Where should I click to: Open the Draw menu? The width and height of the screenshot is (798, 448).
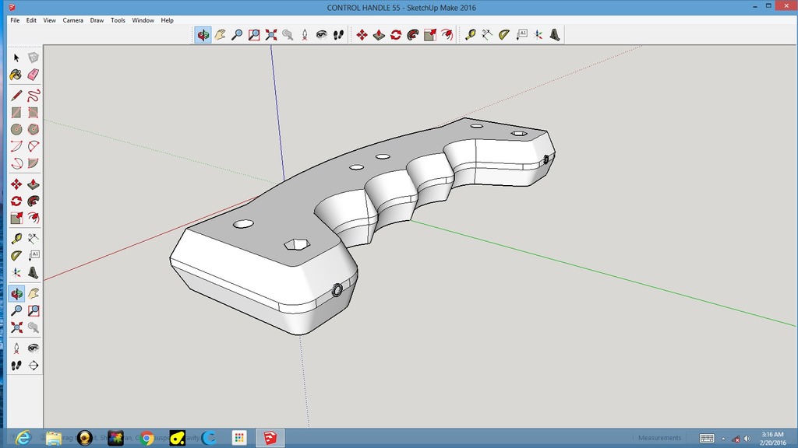[96, 20]
